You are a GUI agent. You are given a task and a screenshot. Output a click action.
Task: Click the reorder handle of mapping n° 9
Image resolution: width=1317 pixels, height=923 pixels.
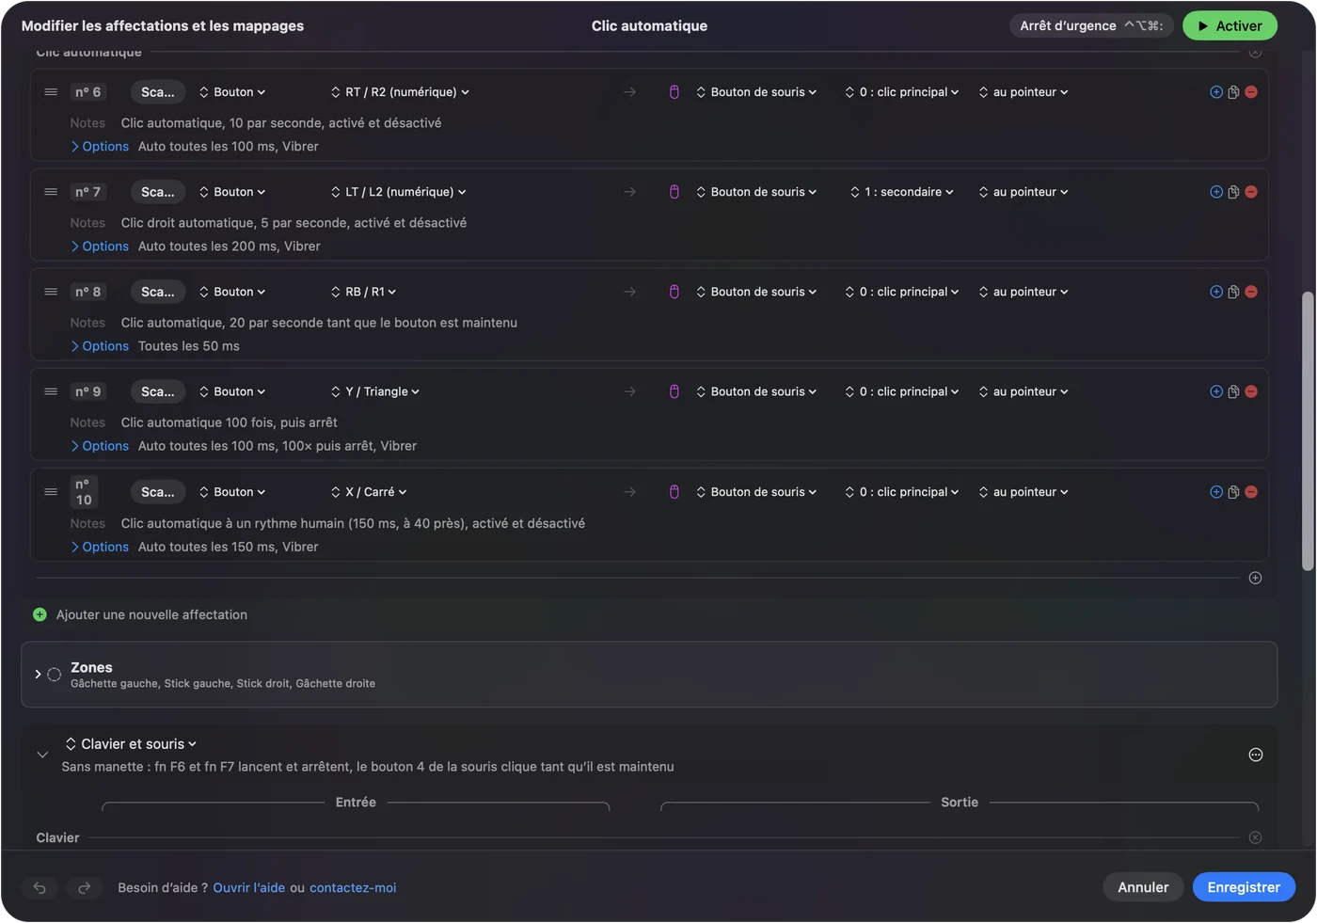tap(51, 391)
